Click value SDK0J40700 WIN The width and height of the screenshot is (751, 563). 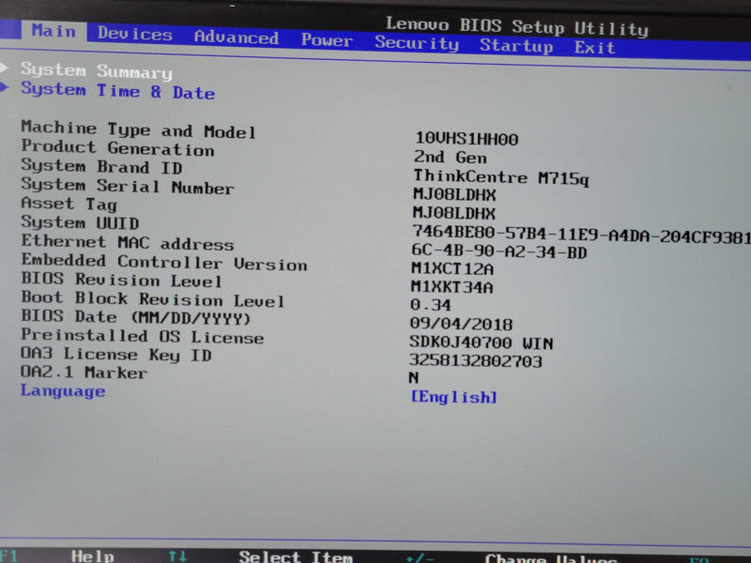click(481, 342)
